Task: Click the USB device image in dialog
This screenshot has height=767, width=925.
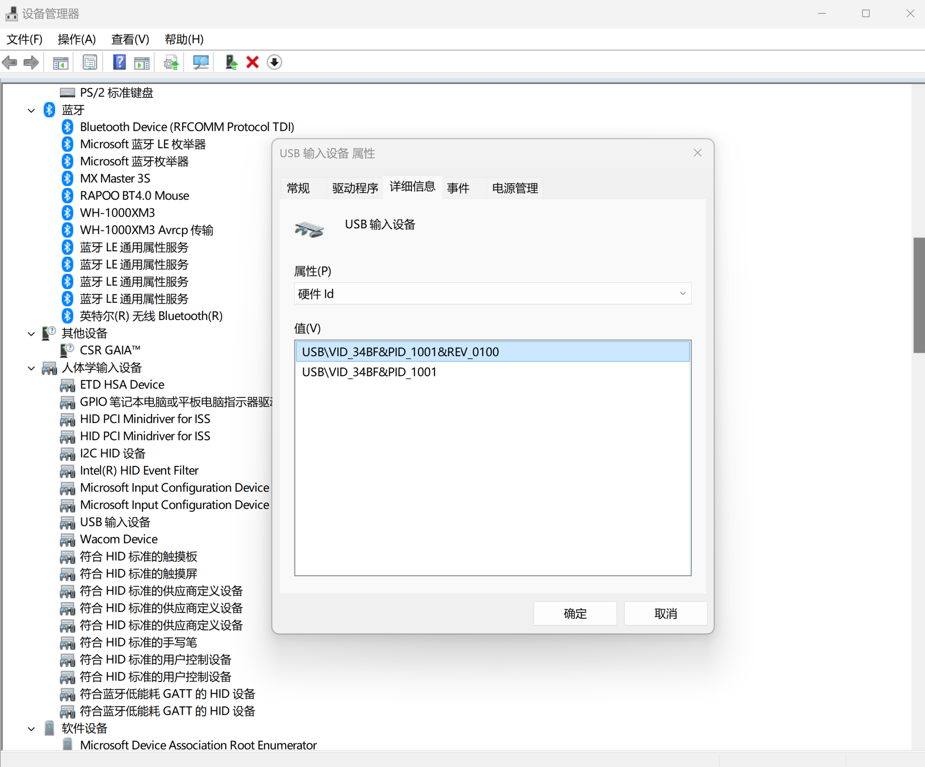Action: click(309, 229)
